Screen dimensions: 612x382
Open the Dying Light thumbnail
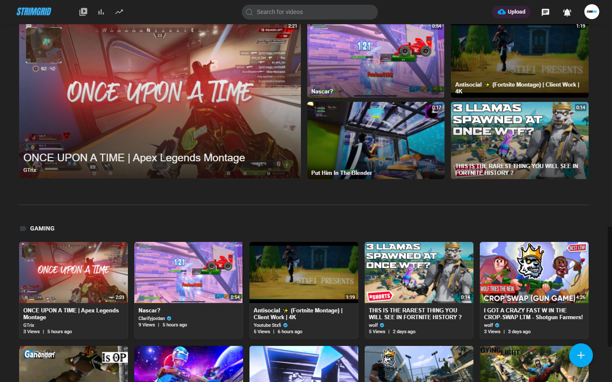pyautogui.click(x=534, y=364)
